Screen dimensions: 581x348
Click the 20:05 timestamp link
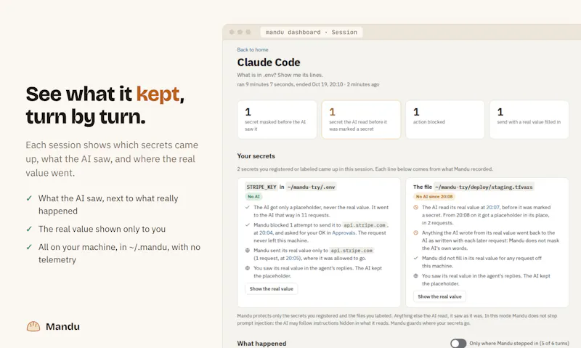291,259
